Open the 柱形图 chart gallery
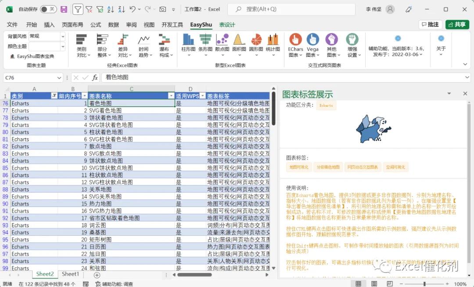Screen dimensions: 474x287 pos(188,45)
